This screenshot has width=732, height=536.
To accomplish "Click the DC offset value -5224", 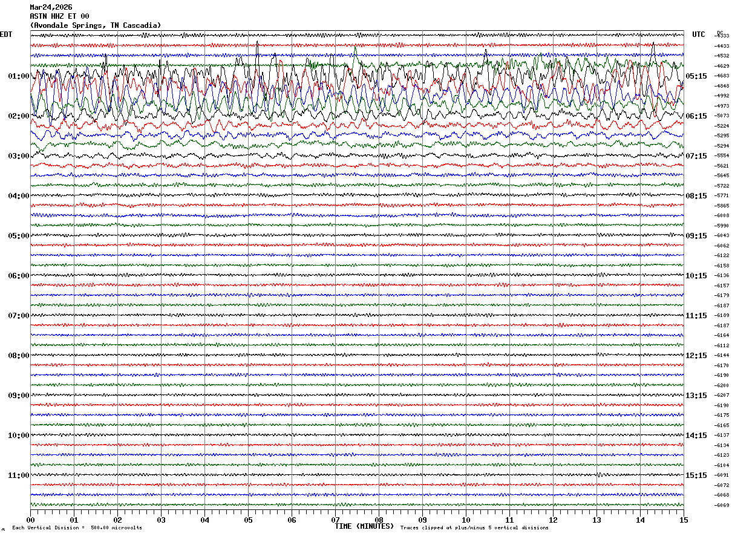I will coord(722,126).
